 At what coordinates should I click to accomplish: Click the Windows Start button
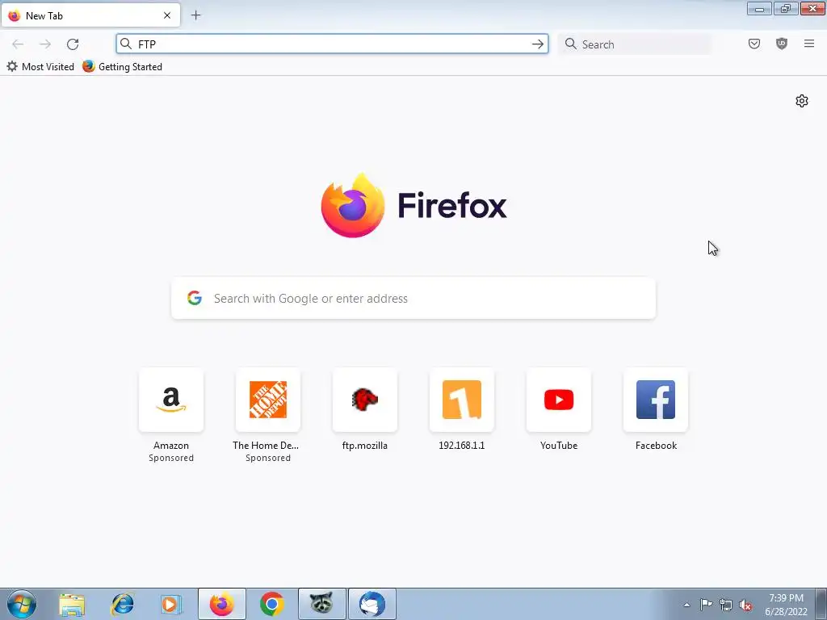[22, 604]
